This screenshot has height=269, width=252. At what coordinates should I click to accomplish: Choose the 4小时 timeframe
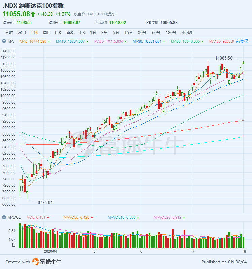tap(187, 33)
